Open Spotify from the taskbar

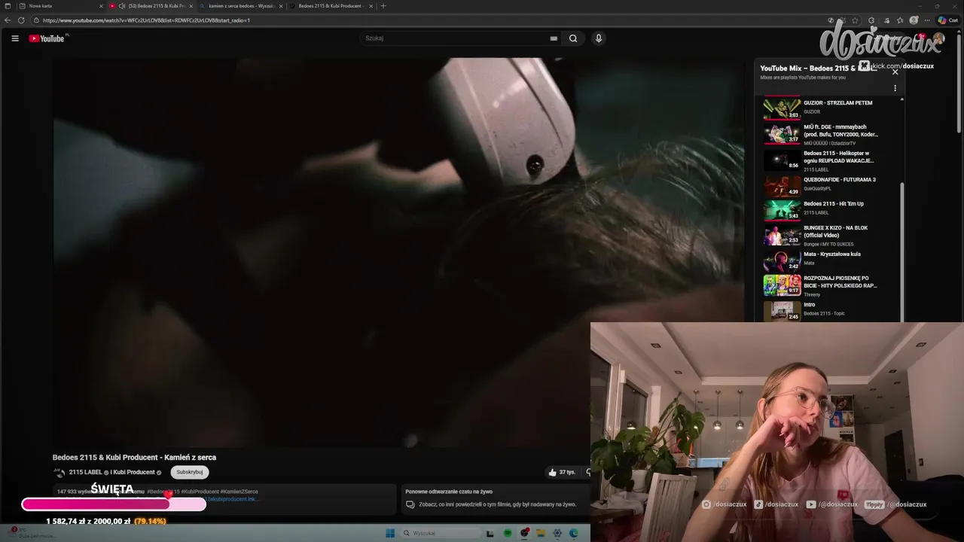[508, 533]
